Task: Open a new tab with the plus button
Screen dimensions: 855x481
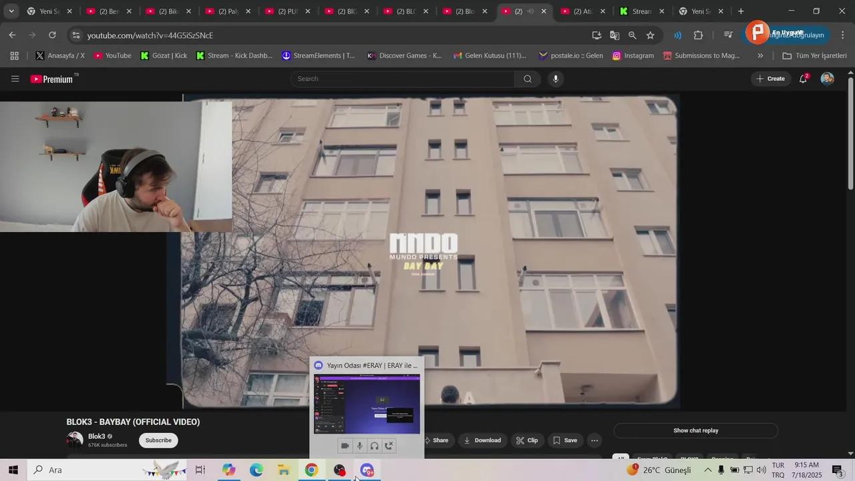Action: click(741, 11)
